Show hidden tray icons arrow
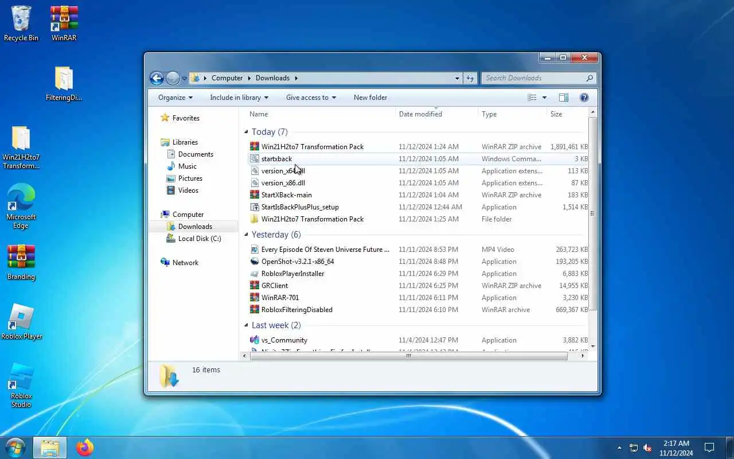 click(x=619, y=448)
